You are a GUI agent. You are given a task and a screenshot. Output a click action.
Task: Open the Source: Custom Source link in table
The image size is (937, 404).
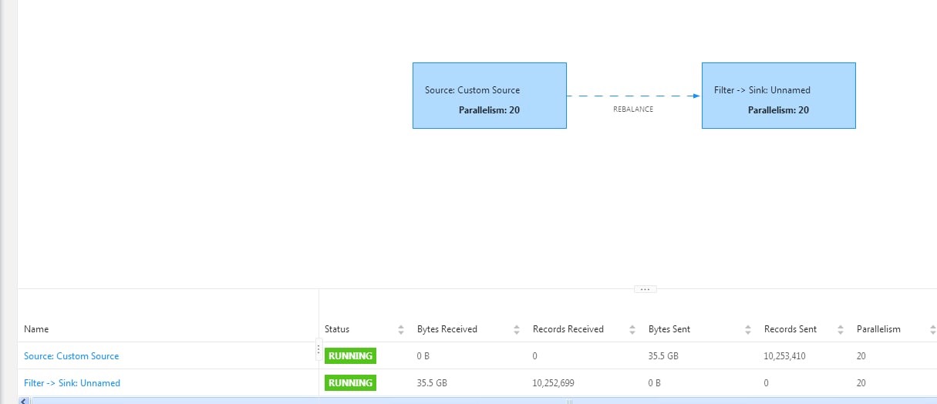(x=72, y=356)
